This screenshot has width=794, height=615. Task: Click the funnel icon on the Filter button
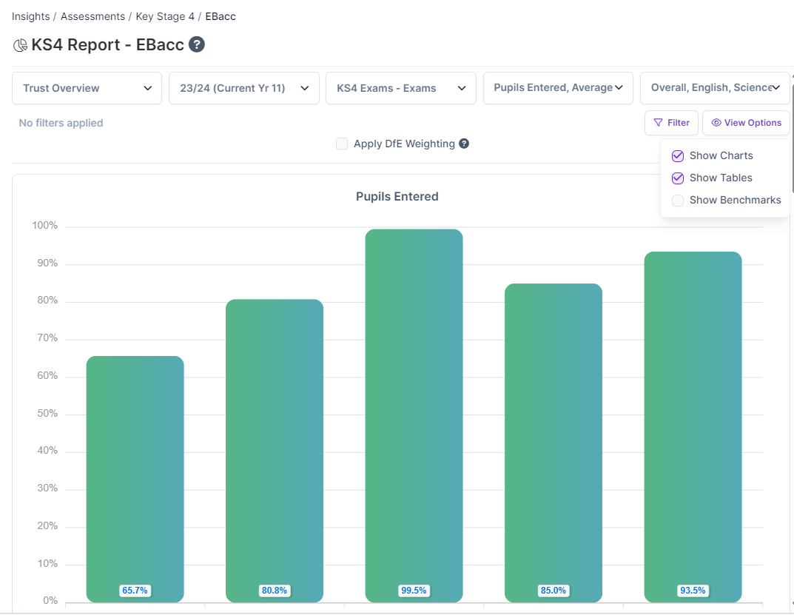pyautogui.click(x=658, y=123)
